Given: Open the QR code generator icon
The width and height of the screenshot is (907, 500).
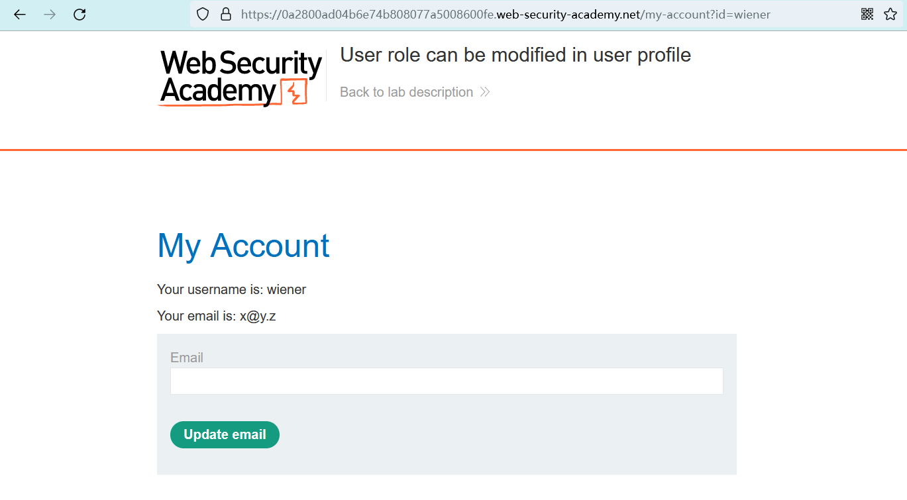Looking at the screenshot, I should 867,14.
